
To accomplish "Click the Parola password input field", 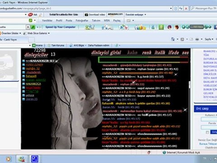I will point(209,127).
